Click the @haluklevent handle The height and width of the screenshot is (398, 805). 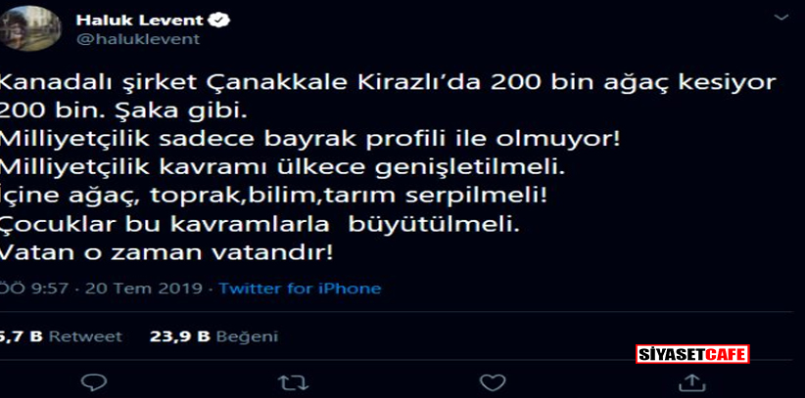pos(137,39)
